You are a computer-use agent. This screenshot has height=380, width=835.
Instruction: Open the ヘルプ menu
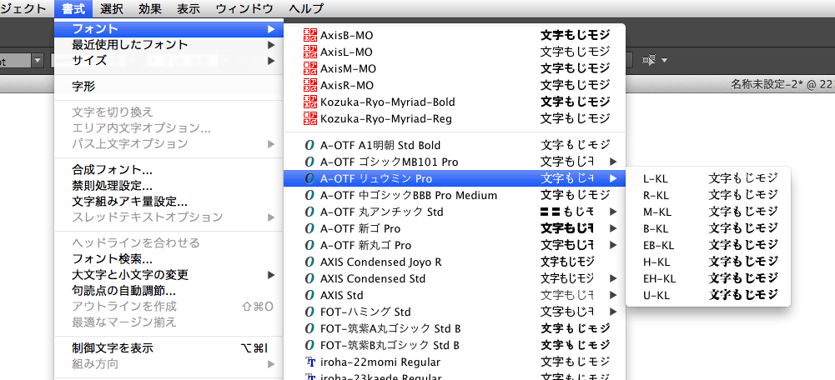click(305, 8)
